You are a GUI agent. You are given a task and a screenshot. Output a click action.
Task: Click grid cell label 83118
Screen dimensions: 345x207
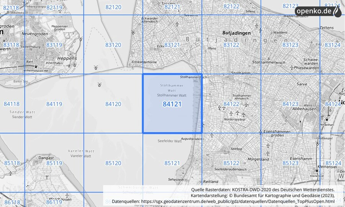click(11, 45)
